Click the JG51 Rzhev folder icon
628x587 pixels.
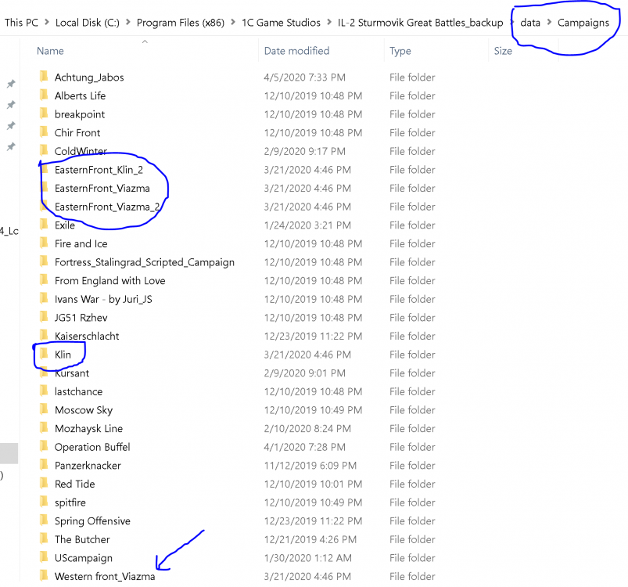[x=44, y=316]
